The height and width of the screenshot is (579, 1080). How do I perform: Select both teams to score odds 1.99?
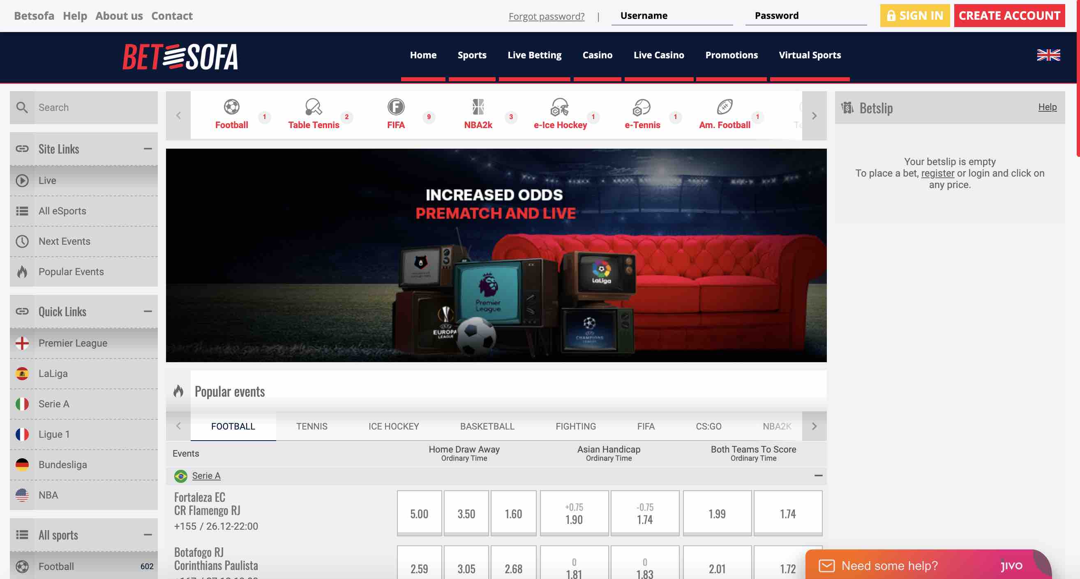(x=717, y=513)
